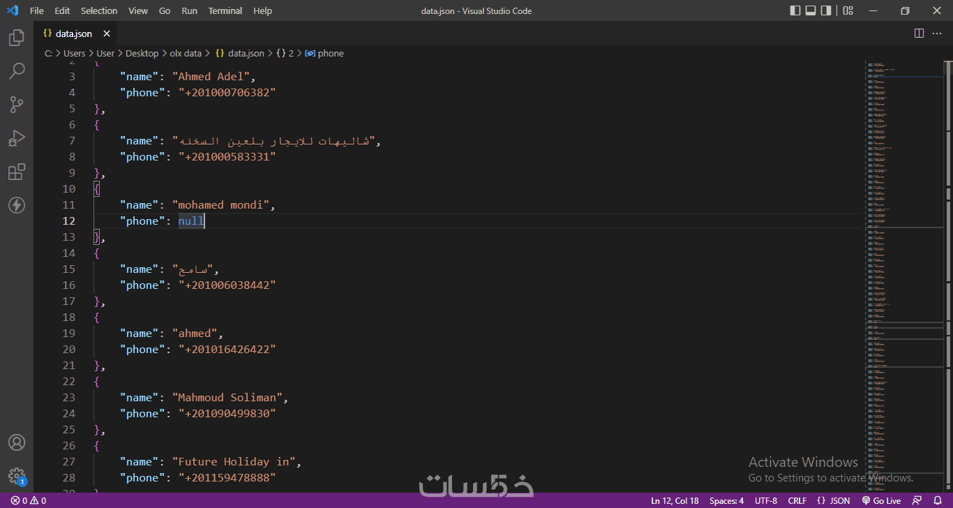Click the vertical scrollbar of the editor
The height and width of the screenshot is (508, 953).
[948, 276]
